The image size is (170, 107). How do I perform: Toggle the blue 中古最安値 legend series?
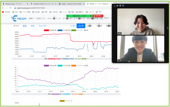click(64, 30)
